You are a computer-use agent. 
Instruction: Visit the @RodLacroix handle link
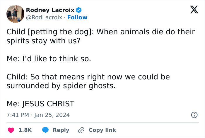tap(44, 18)
